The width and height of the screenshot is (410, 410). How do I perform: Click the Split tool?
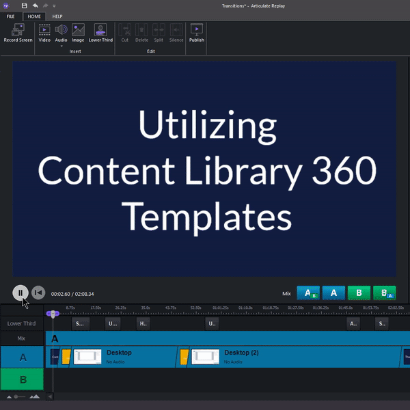[159, 33]
